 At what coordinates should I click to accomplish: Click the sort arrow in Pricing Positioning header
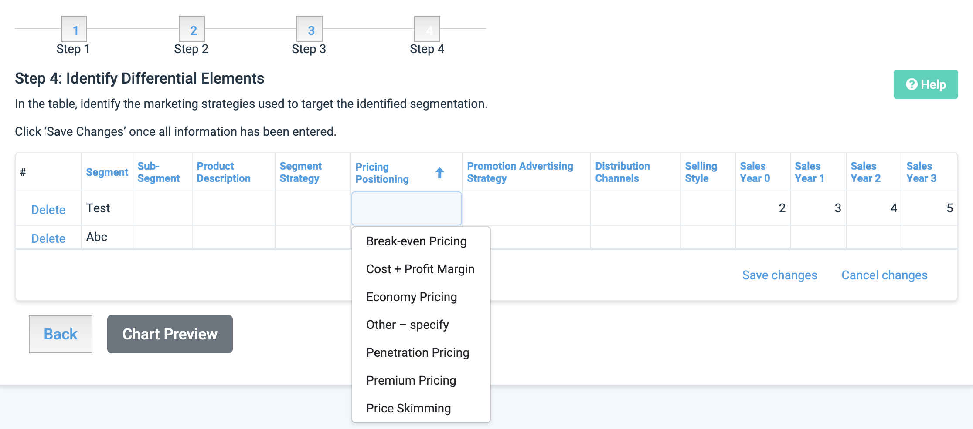pyautogui.click(x=439, y=173)
